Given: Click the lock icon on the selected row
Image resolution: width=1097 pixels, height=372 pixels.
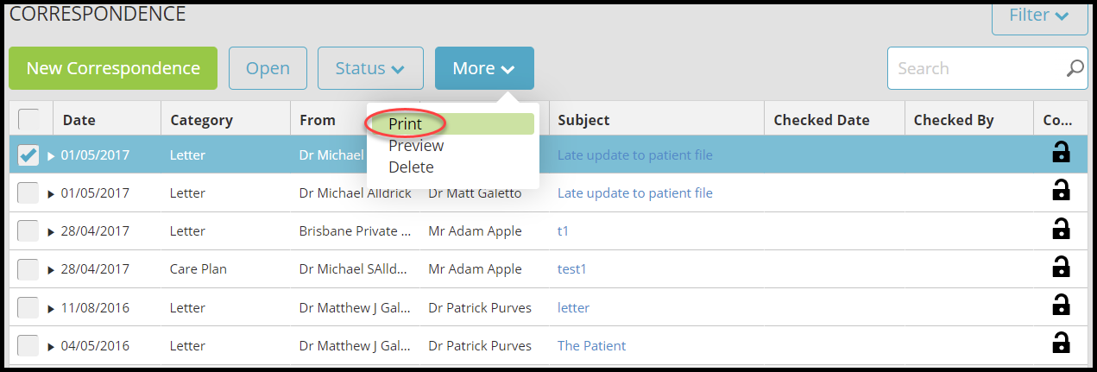Looking at the screenshot, I should [x=1061, y=153].
